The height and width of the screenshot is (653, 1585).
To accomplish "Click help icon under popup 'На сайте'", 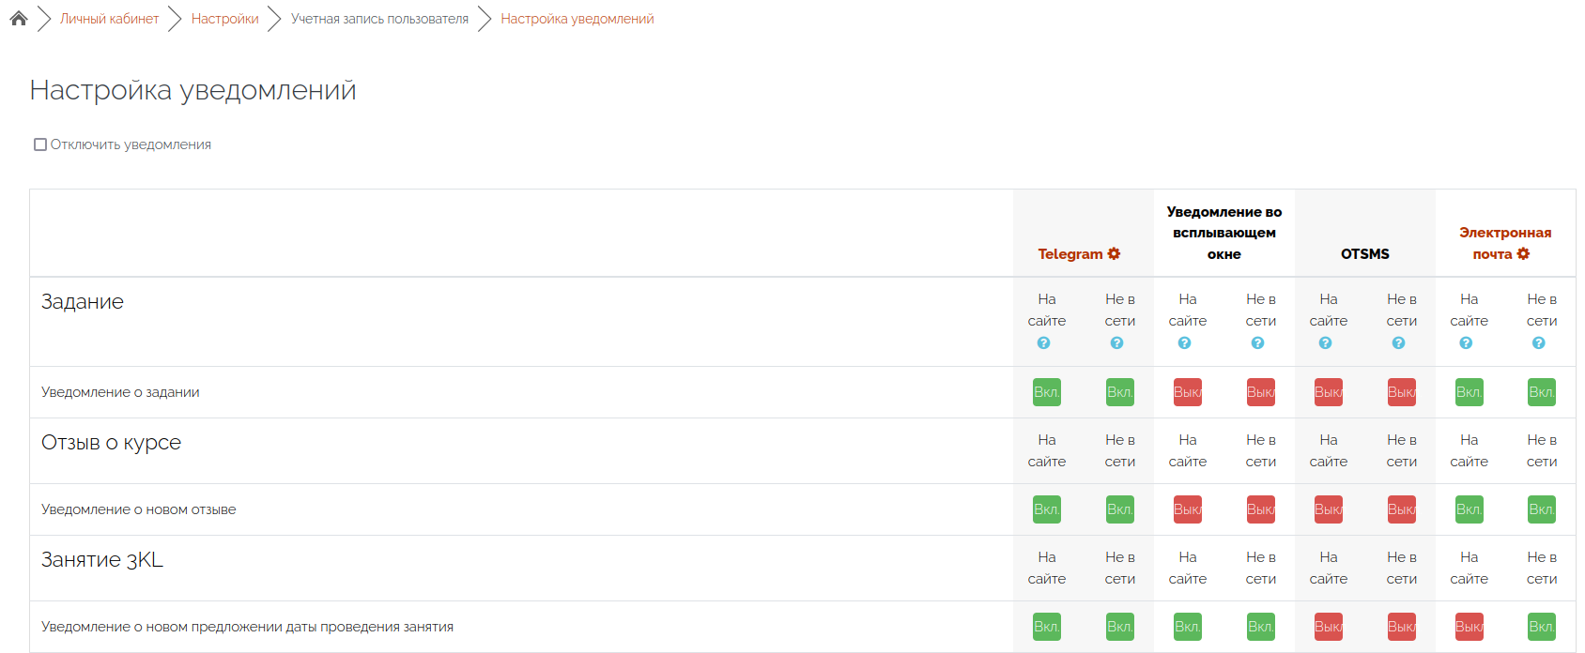I will [1184, 343].
